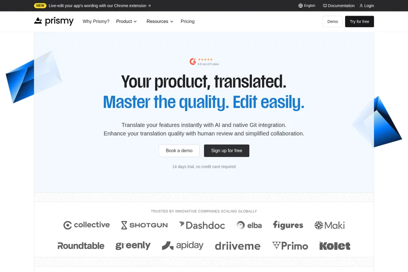Image resolution: width=408 pixels, height=272 pixels.
Task: Click the Collective company logo
Action: pos(87,225)
